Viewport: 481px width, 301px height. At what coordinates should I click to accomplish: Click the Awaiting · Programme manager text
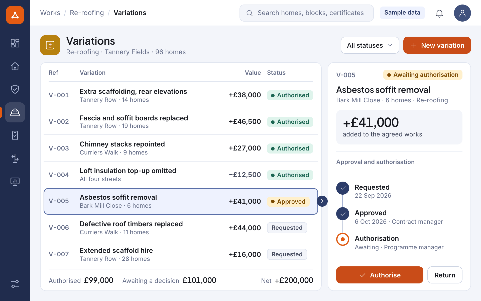click(399, 247)
